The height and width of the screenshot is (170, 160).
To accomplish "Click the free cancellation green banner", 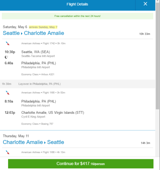I will 77,16.
